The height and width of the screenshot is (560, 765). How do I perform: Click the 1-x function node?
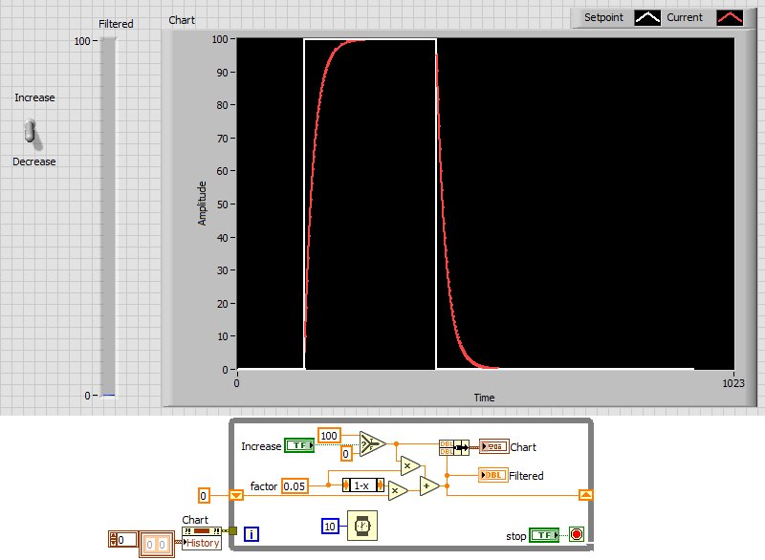click(363, 485)
